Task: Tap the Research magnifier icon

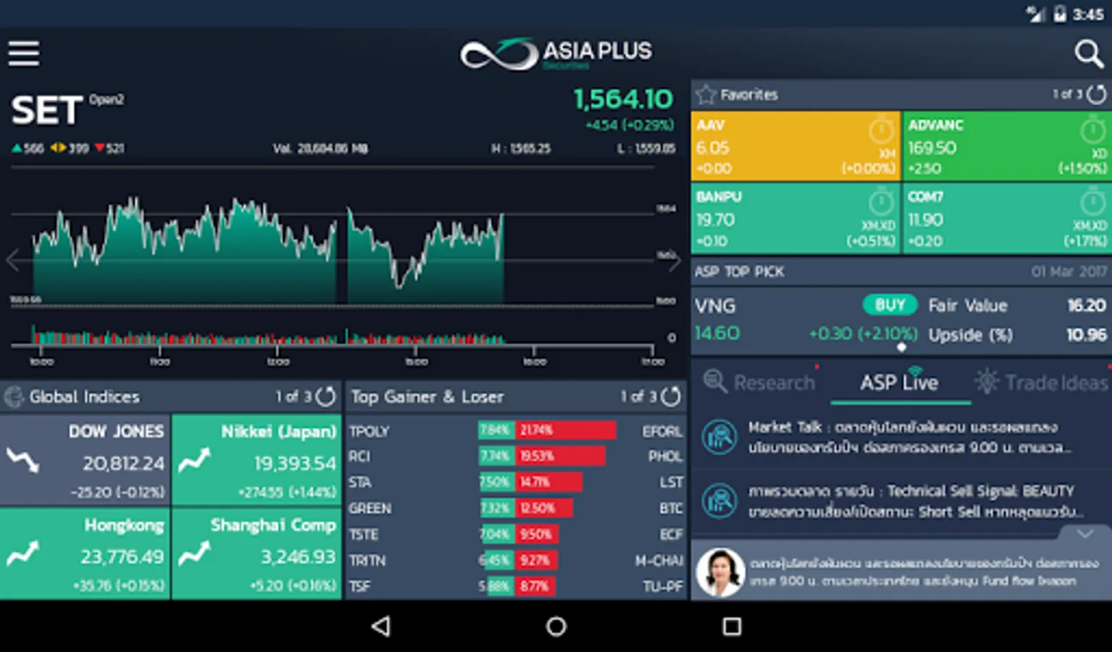Action: point(715,381)
